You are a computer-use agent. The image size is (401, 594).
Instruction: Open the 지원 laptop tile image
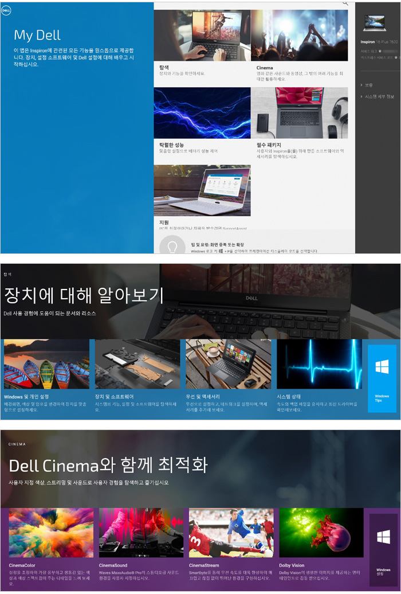[x=202, y=190]
